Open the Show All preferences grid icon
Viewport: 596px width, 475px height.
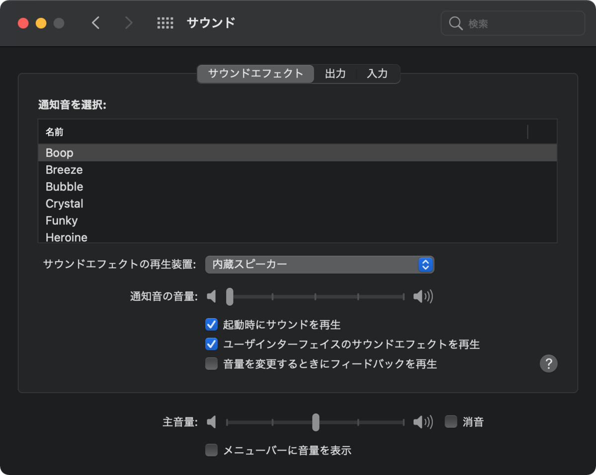pos(165,23)
